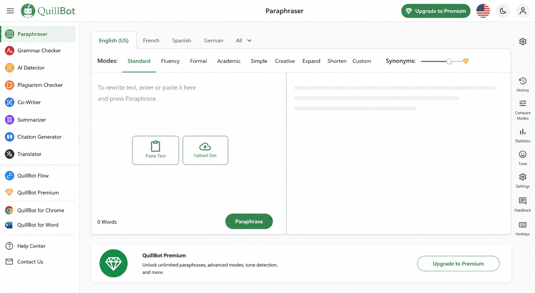Open Help Center question mark icon
535x293 pixels.
[x=9, y=246]
